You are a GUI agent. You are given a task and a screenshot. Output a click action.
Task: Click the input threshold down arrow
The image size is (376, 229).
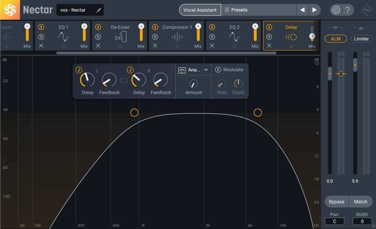tap(336, 28)
